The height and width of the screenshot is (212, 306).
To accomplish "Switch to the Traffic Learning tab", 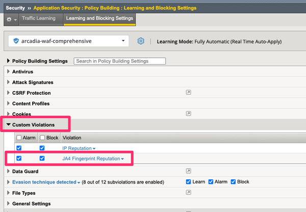I will tap(39, 19).
